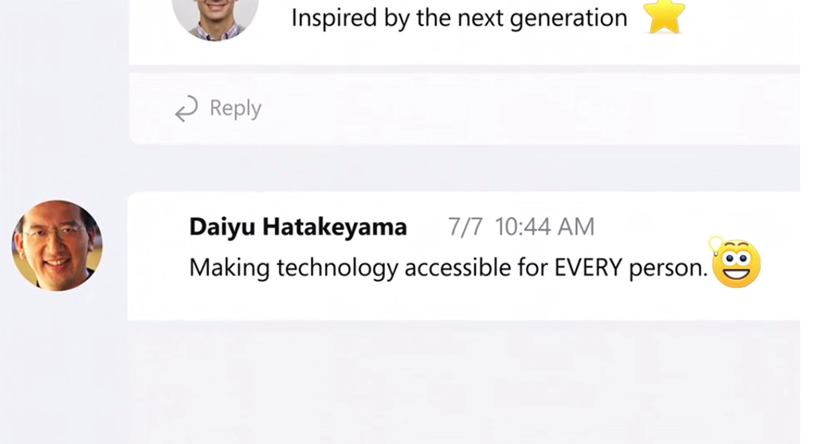The height and width of the screenshot is (444, 816).
Task: Click the partially visible avatar at top
Action: point(215,16)
